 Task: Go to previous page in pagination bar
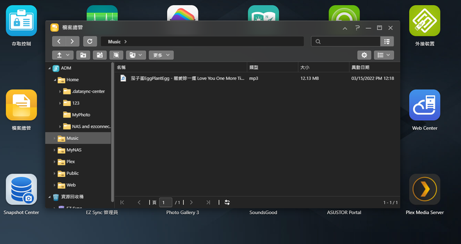(x=139, y=202)
